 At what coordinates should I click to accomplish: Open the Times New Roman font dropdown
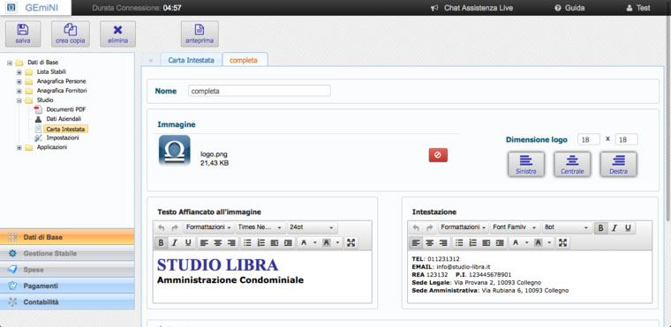(260, 227)
